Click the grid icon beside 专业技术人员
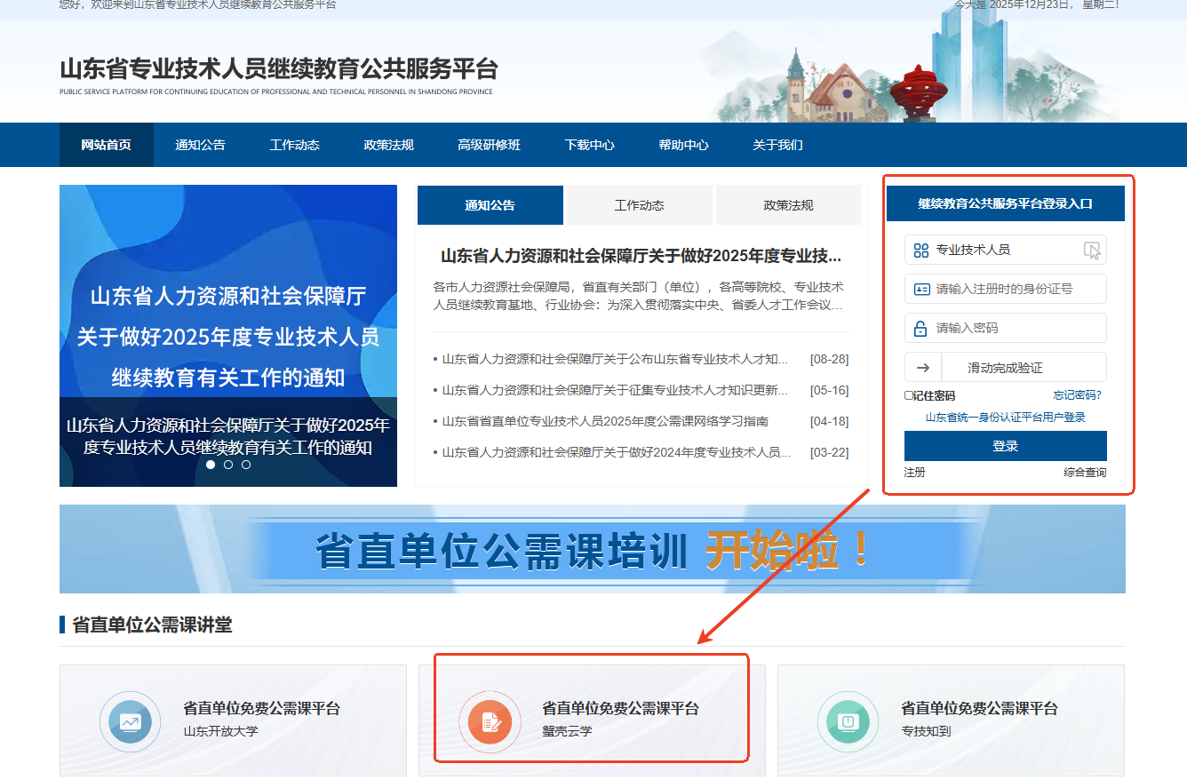 click(921, 251)
